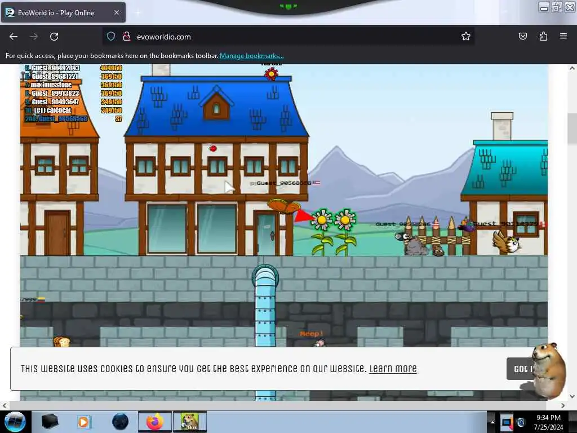Open the black box taskbar app
Image resolution: width=577 pixels, height=433 pixels.
pyautogui.click(x=50, y=422)
